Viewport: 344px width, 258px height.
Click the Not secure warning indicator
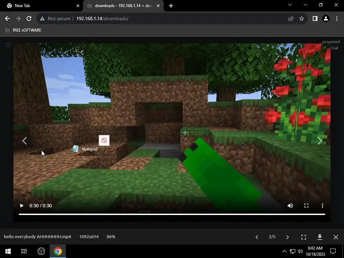point(55,19)
